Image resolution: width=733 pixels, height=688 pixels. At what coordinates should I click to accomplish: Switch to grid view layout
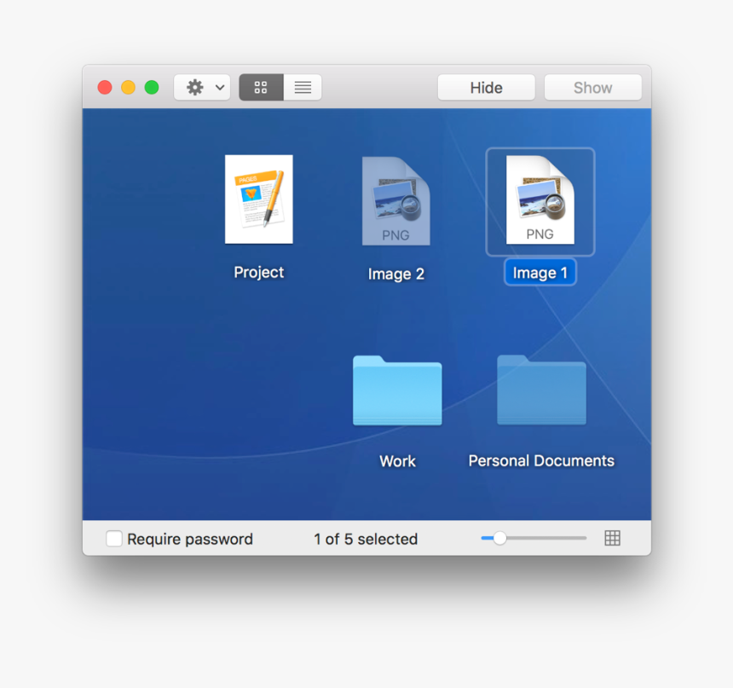(261, 87)
